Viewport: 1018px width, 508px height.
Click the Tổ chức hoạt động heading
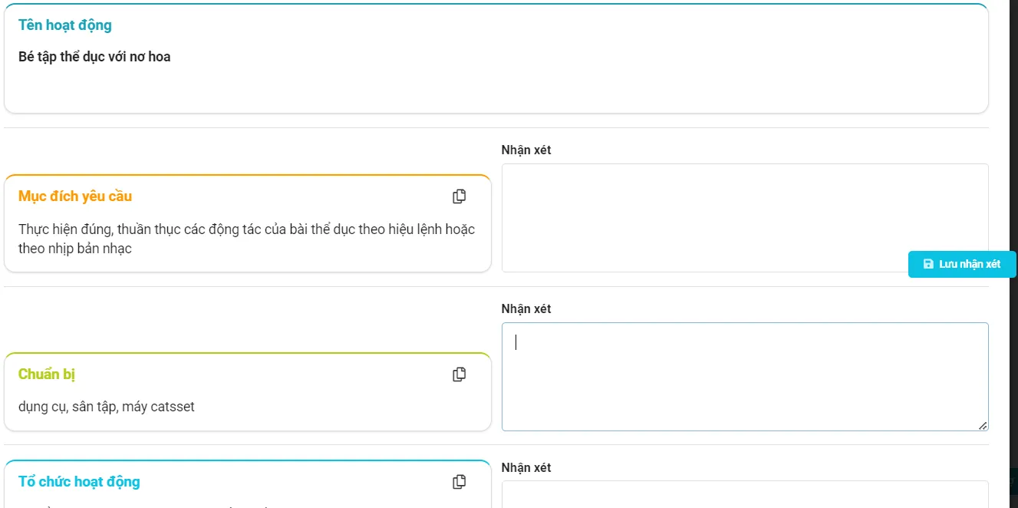click(x=79, y=482)
